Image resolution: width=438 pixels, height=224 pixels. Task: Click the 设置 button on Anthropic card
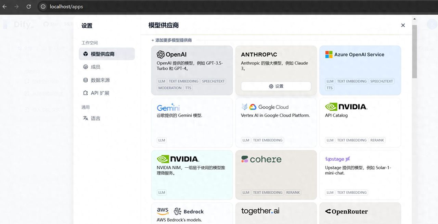coord(276,86)
